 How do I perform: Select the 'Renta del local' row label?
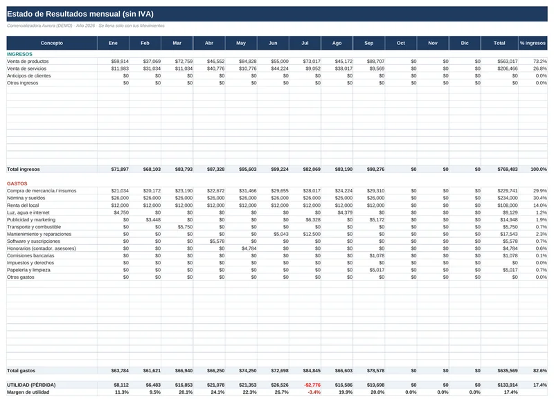pos(23,205)
